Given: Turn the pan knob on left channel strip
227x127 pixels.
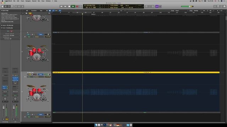Looking at the screenshot, I should click(5, 99).
